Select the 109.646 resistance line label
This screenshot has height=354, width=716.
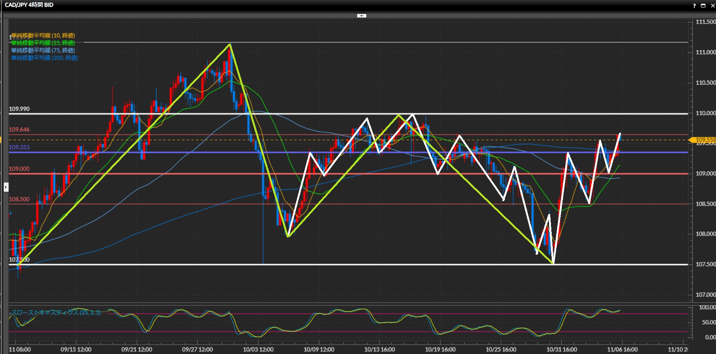[19, 130]
